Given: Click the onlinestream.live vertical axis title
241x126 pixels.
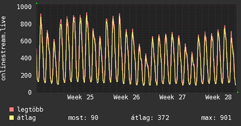Looking at the screenshot, I should pos(3,48).
